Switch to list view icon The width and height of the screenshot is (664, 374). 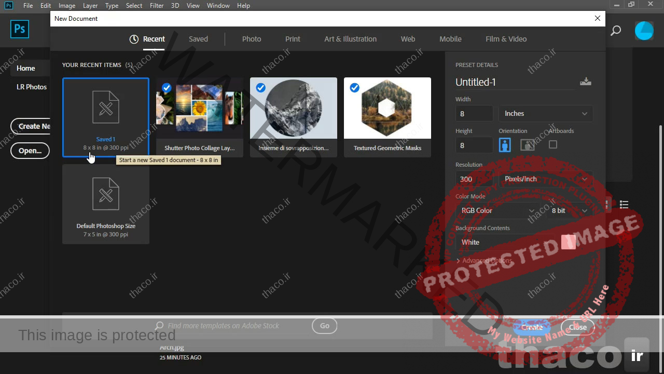pyautogui.click(x=624, y=205)
